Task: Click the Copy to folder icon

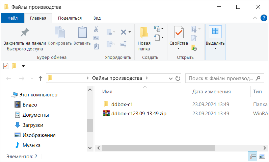Action: point(109,44)
